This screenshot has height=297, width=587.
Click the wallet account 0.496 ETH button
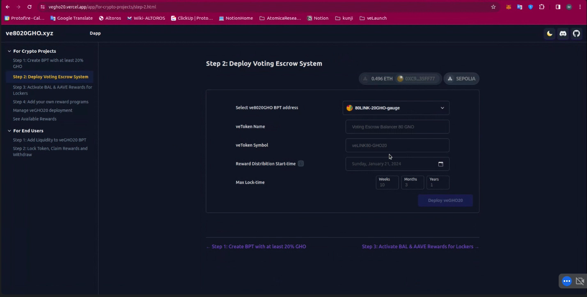[400, 79]
